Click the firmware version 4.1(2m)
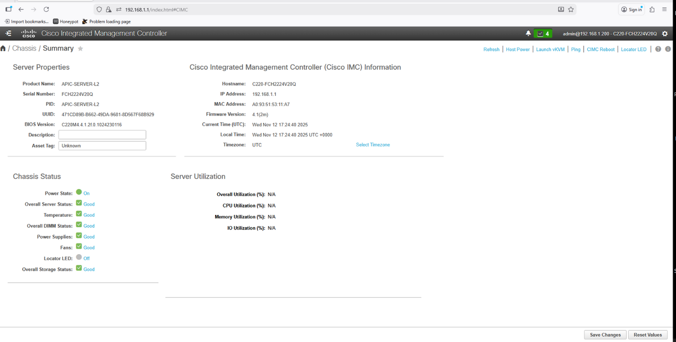 pyautogui.click(x=260, y=114)
